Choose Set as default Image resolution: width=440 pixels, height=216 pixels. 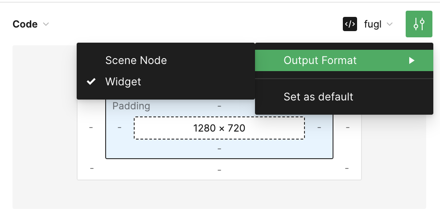click(318, 97)
